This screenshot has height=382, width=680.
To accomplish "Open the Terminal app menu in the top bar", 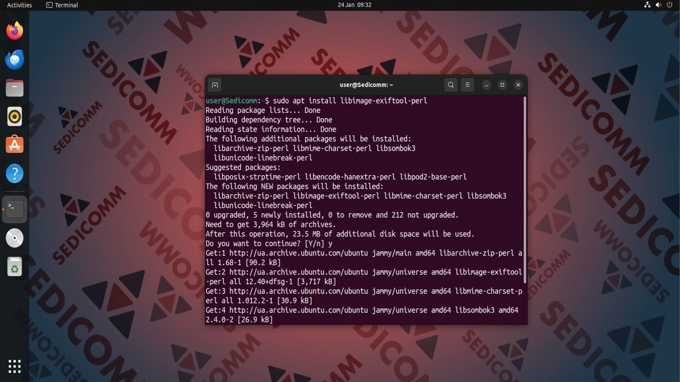I will coord(62,5).
